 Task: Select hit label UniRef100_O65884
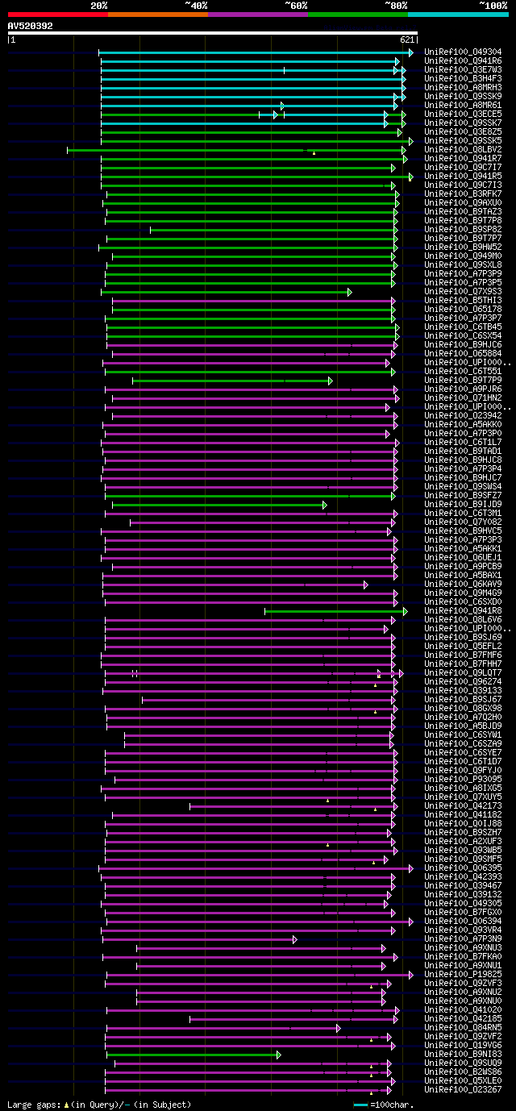coord(463,354)
